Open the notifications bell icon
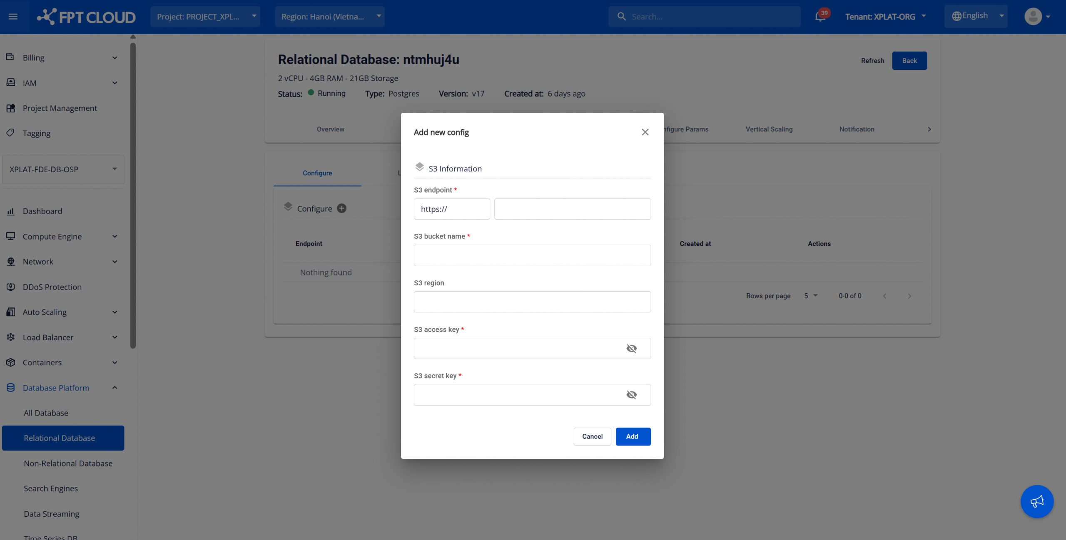 click(820, 17)
